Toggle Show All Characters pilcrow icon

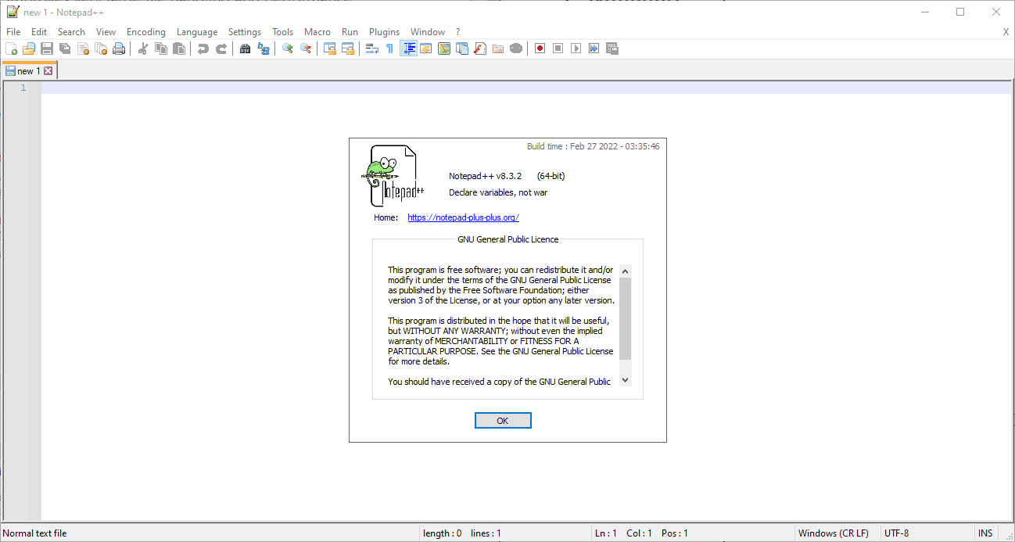389,48
